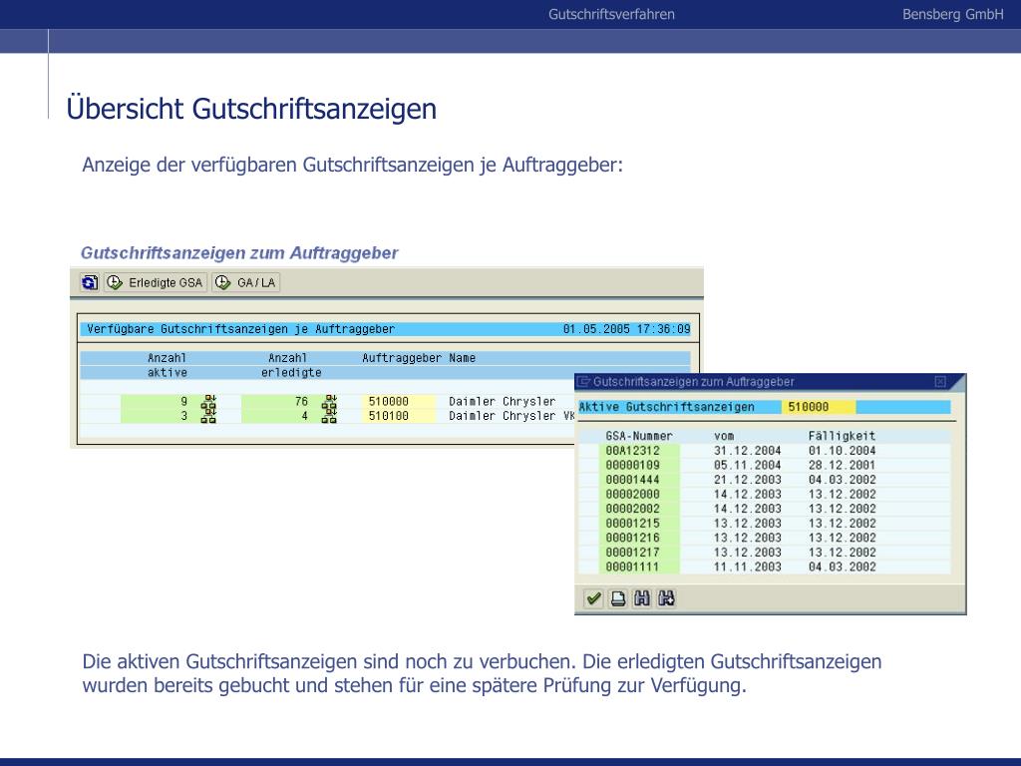Click the Aktive Gutschriftsanzeigen heading

(666, 407)
